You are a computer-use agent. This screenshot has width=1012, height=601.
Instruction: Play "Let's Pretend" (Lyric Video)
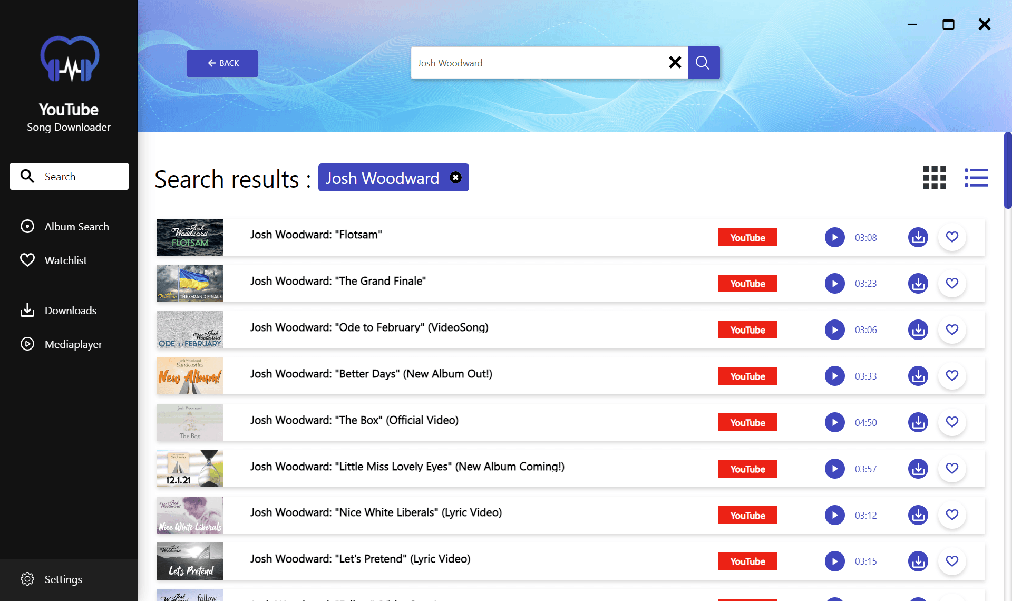click(x=834, y=561)
